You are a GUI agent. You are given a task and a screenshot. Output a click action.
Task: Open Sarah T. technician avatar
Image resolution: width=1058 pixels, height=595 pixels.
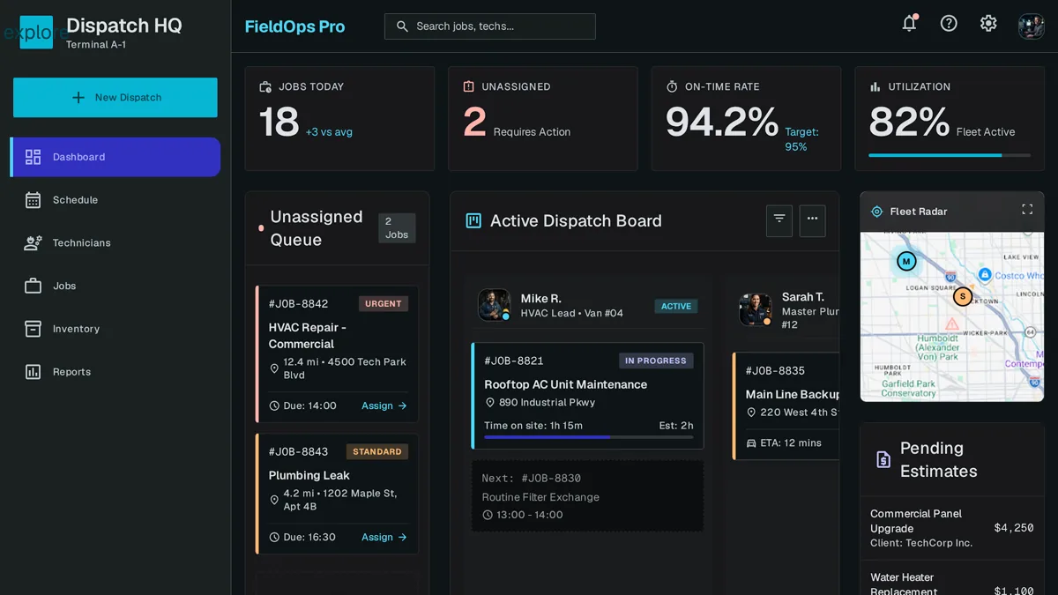(756, 309)
